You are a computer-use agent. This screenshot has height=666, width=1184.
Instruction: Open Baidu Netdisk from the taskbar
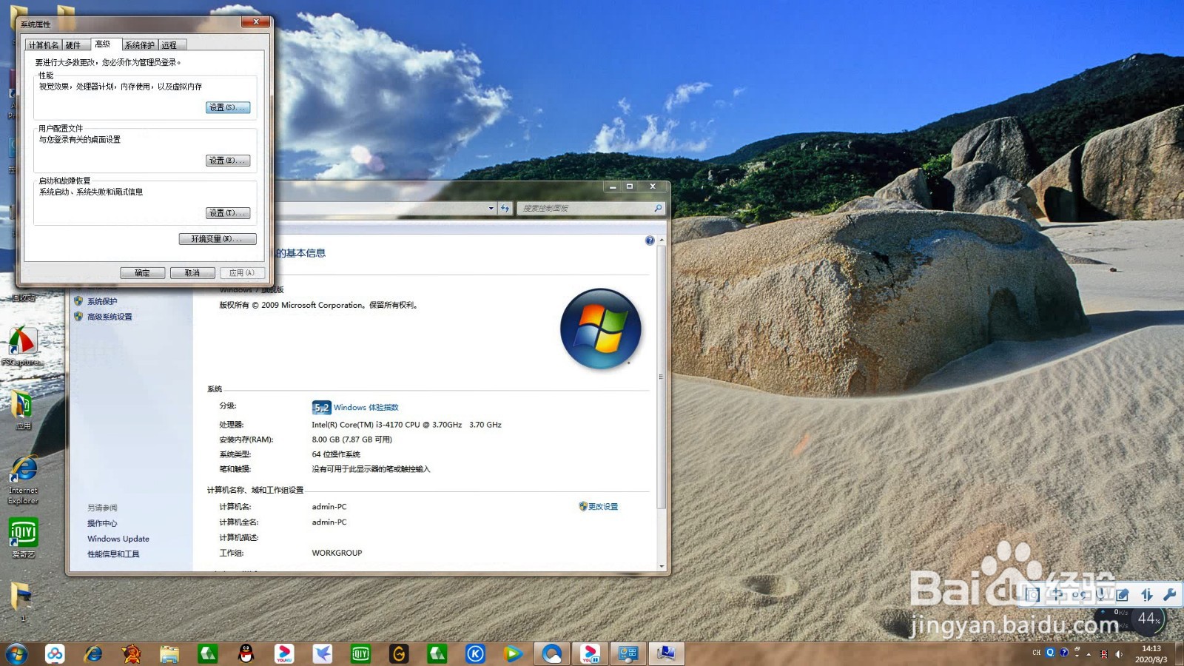coord(55,653)
